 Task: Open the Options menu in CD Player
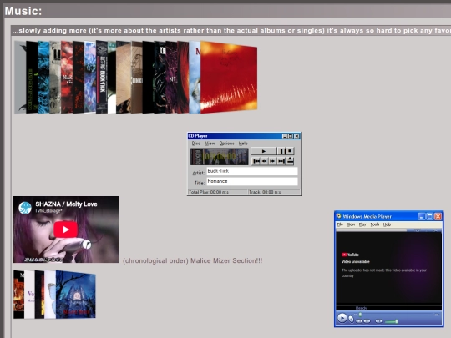[x=226, y=144]
